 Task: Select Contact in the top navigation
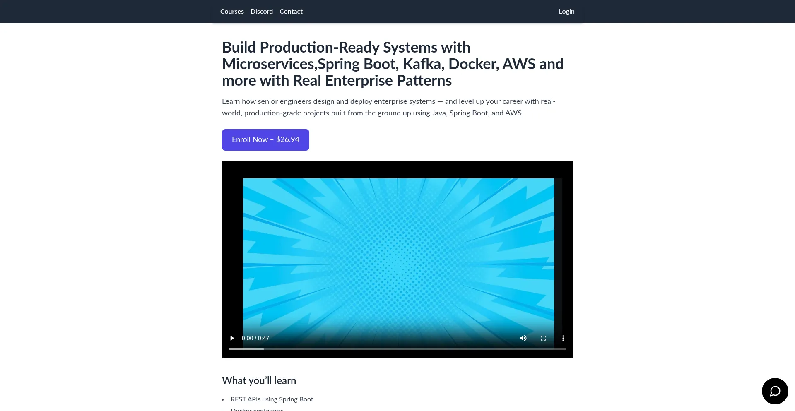291,12
